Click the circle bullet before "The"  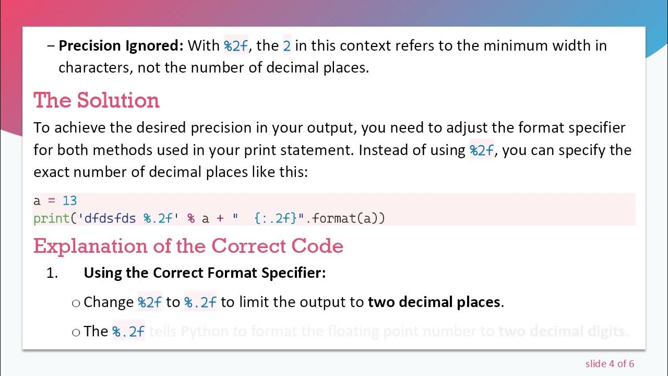76,332
